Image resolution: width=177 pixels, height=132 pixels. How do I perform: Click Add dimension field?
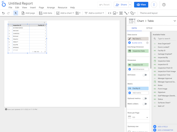coord(138,69)
